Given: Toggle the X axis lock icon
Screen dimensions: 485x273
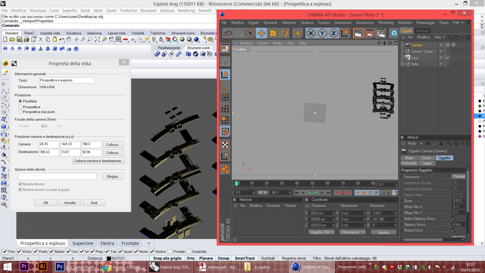Looking at the screenshot, I should click(311, 33).
